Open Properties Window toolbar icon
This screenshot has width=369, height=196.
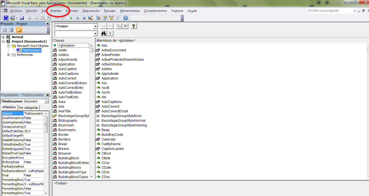[x=105, y=18]
